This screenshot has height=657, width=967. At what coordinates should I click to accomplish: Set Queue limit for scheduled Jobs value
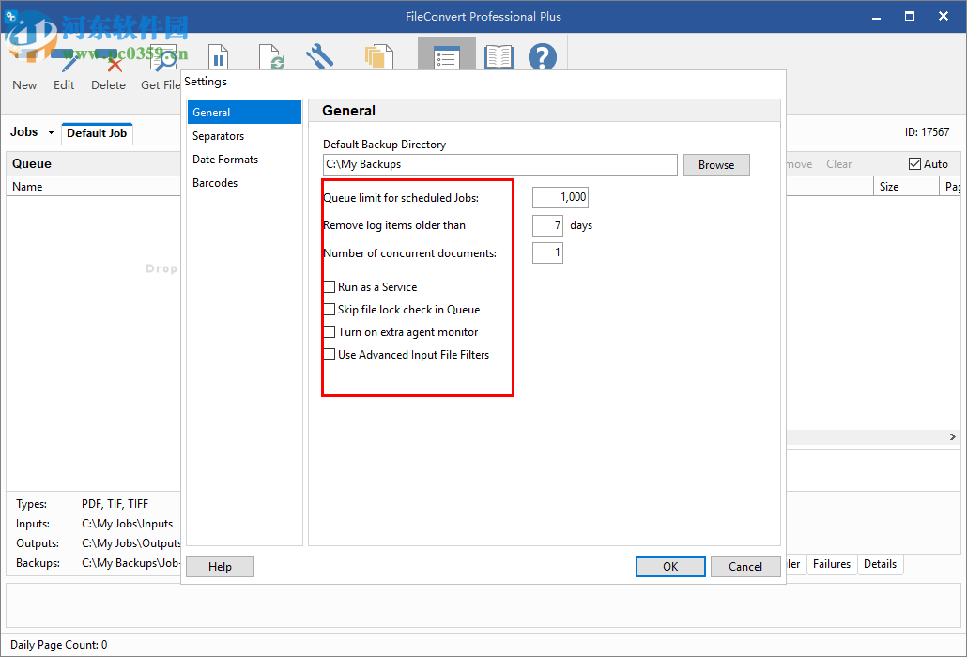point(560,197)
